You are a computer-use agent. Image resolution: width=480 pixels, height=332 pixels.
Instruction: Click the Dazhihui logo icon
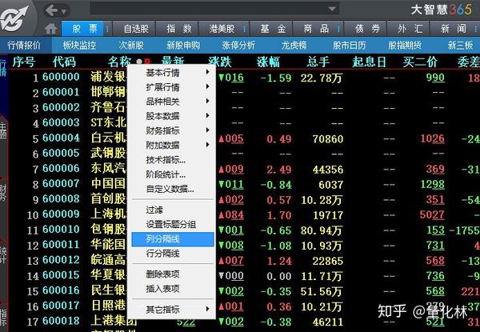(14, 18)
